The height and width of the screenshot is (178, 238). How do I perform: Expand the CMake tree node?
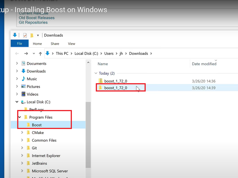(22, 132)
